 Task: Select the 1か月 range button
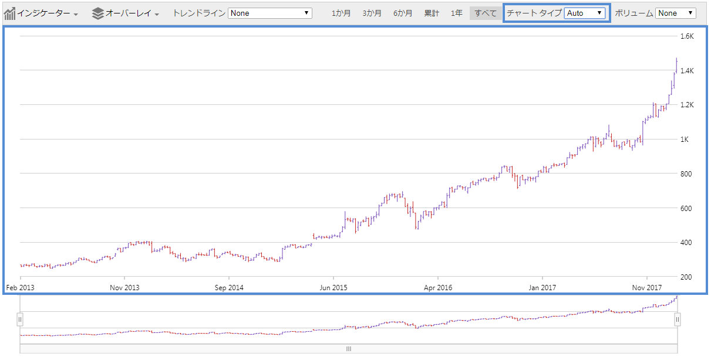[341, 12]
